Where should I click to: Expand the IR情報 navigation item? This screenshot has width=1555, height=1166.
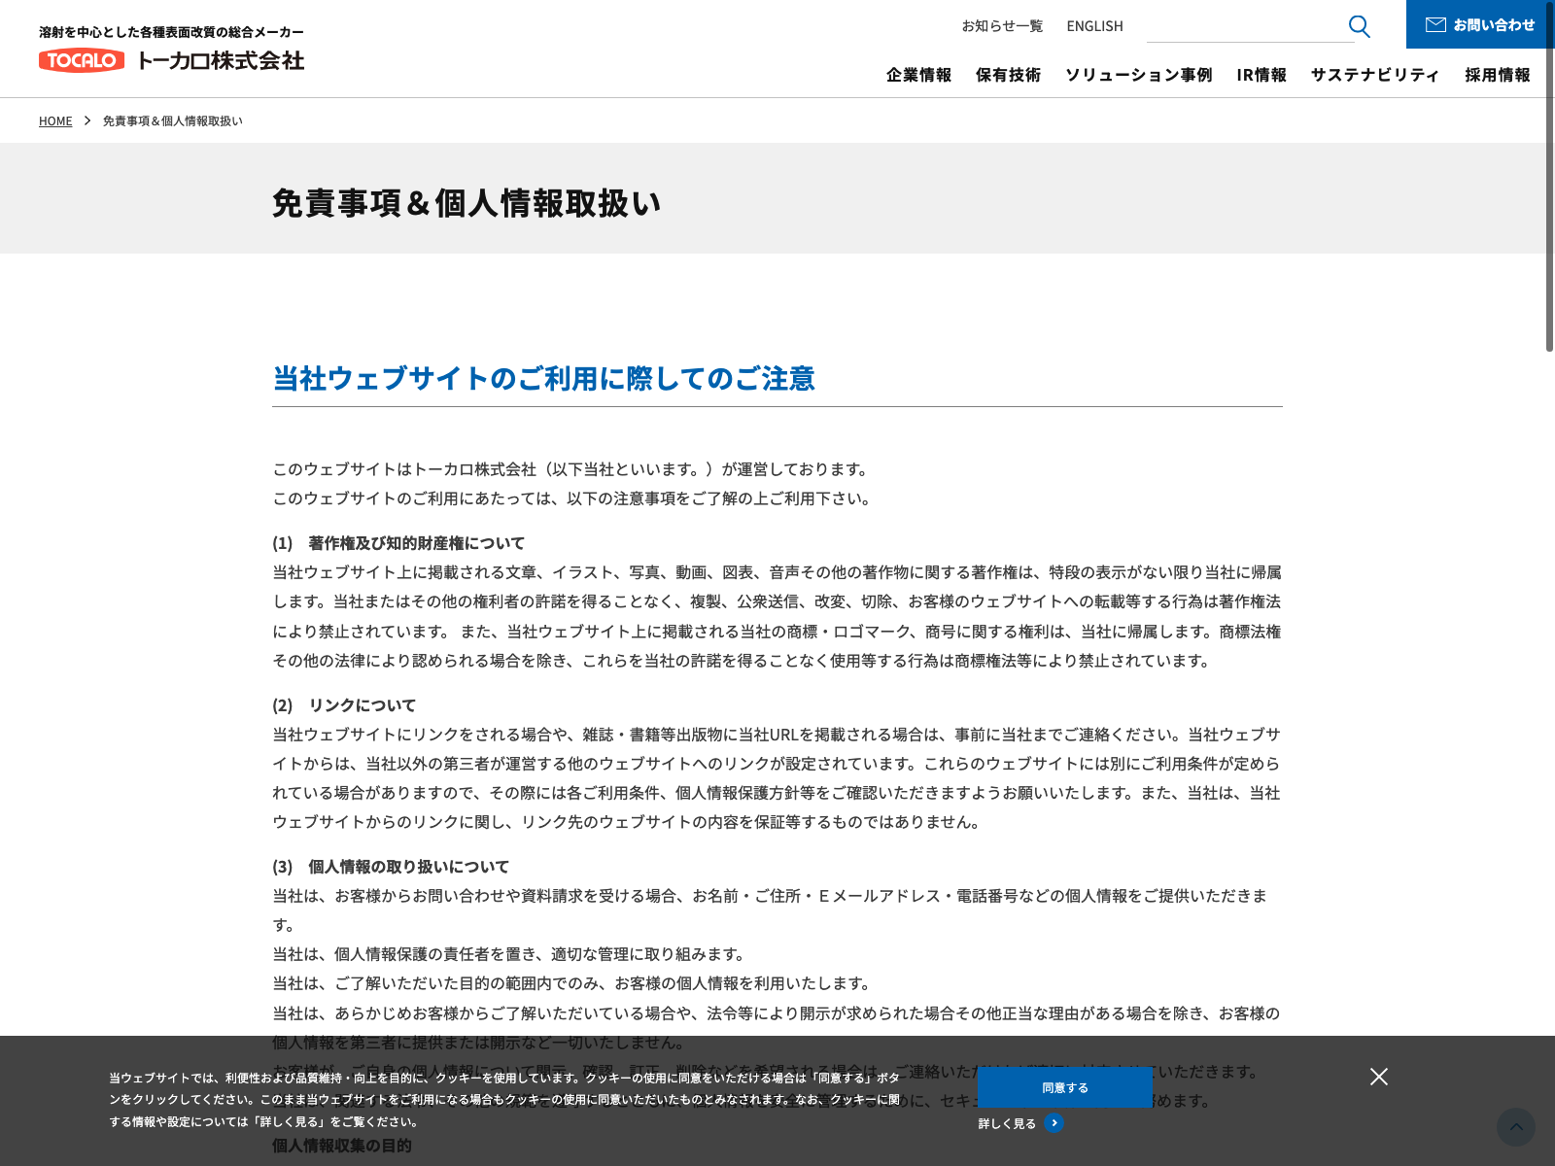tap(1261, 75)
